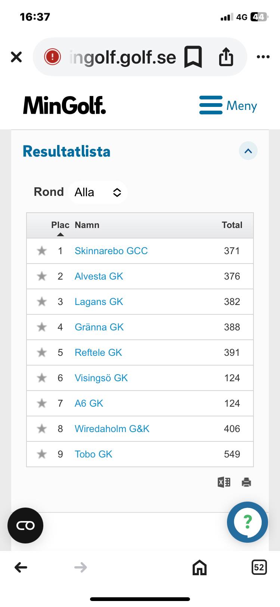The height and width of the screenshot is (607, 280).
Task: Open the tab switcher showing 52
Action: pyautogui.click(x=259, y=567)
